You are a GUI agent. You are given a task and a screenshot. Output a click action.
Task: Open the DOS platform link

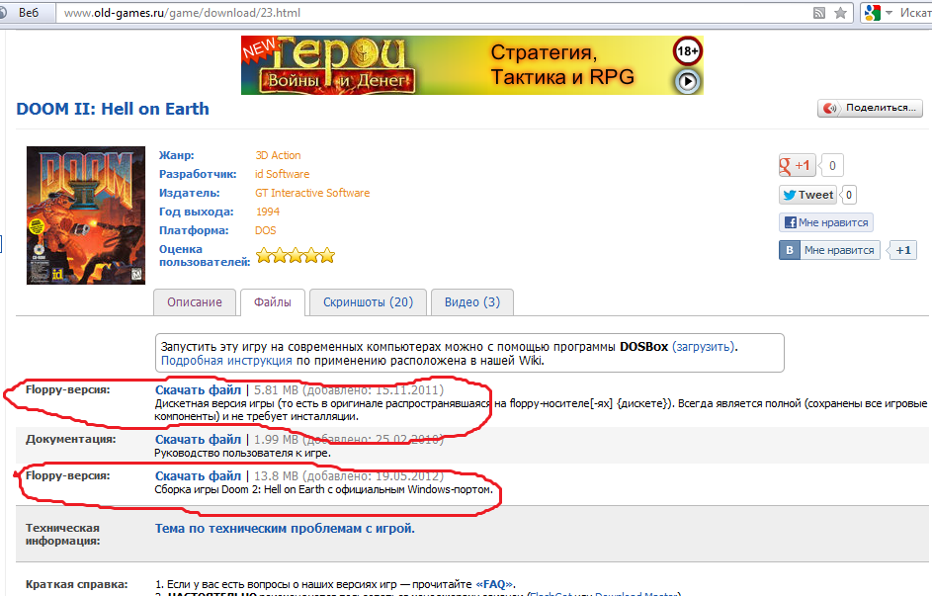(266, 230)
